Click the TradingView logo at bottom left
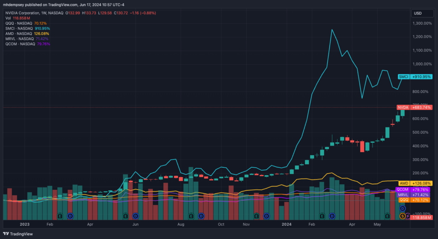This screenshot has height=239, width=438. tap(18, 234)
